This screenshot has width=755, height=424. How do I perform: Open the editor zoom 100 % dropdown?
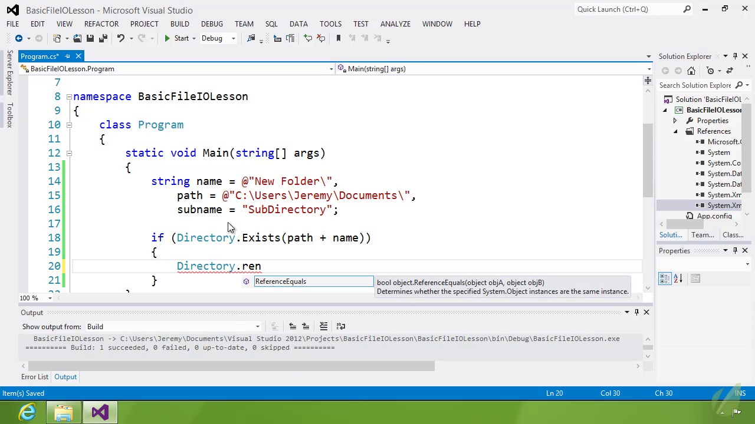point(50,298)
